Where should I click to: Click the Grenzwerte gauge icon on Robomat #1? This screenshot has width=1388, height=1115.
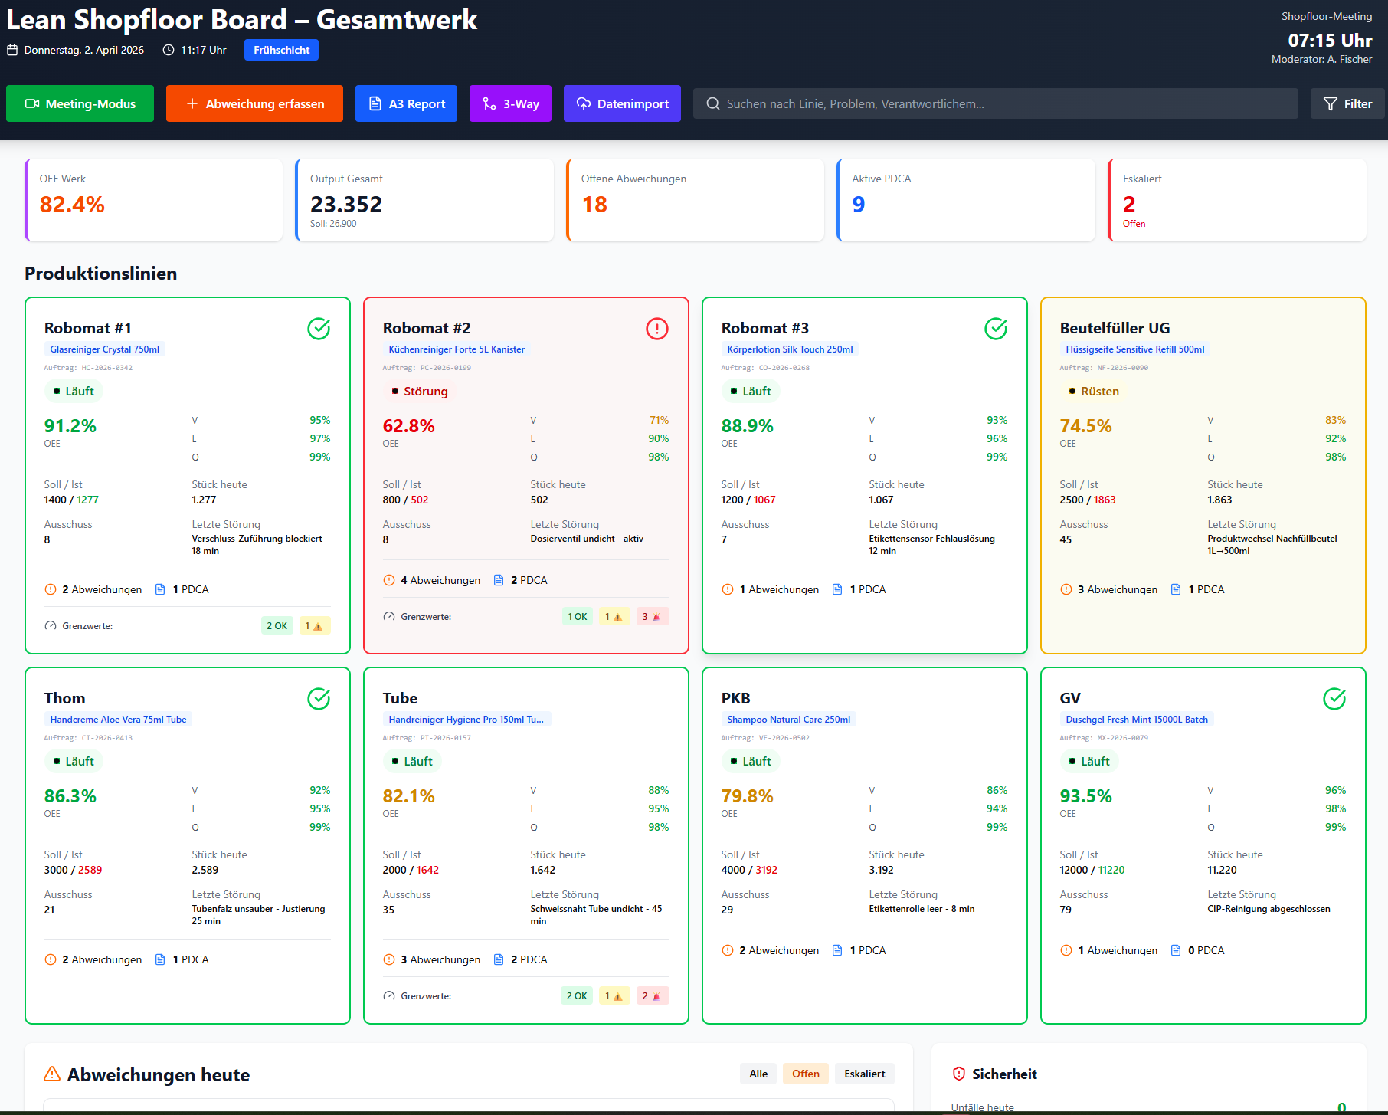point(51,625)
